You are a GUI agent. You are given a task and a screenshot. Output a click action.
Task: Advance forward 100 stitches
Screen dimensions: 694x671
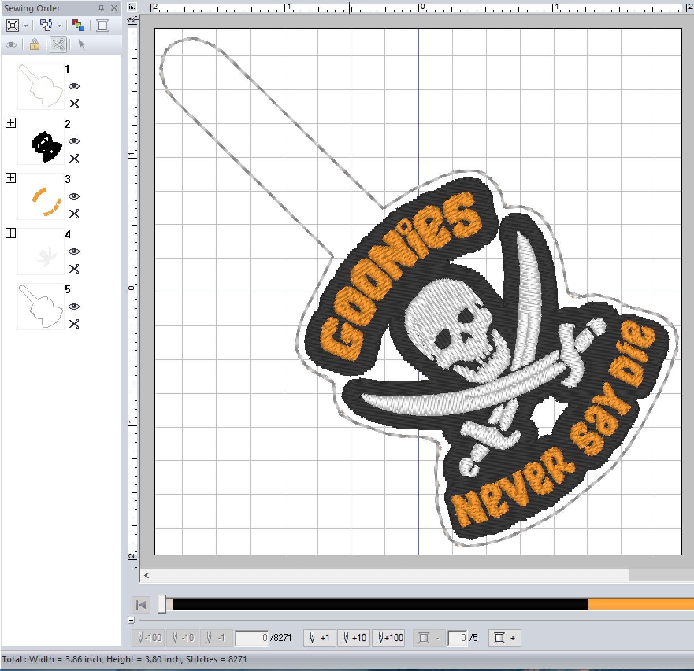[388, 638]
